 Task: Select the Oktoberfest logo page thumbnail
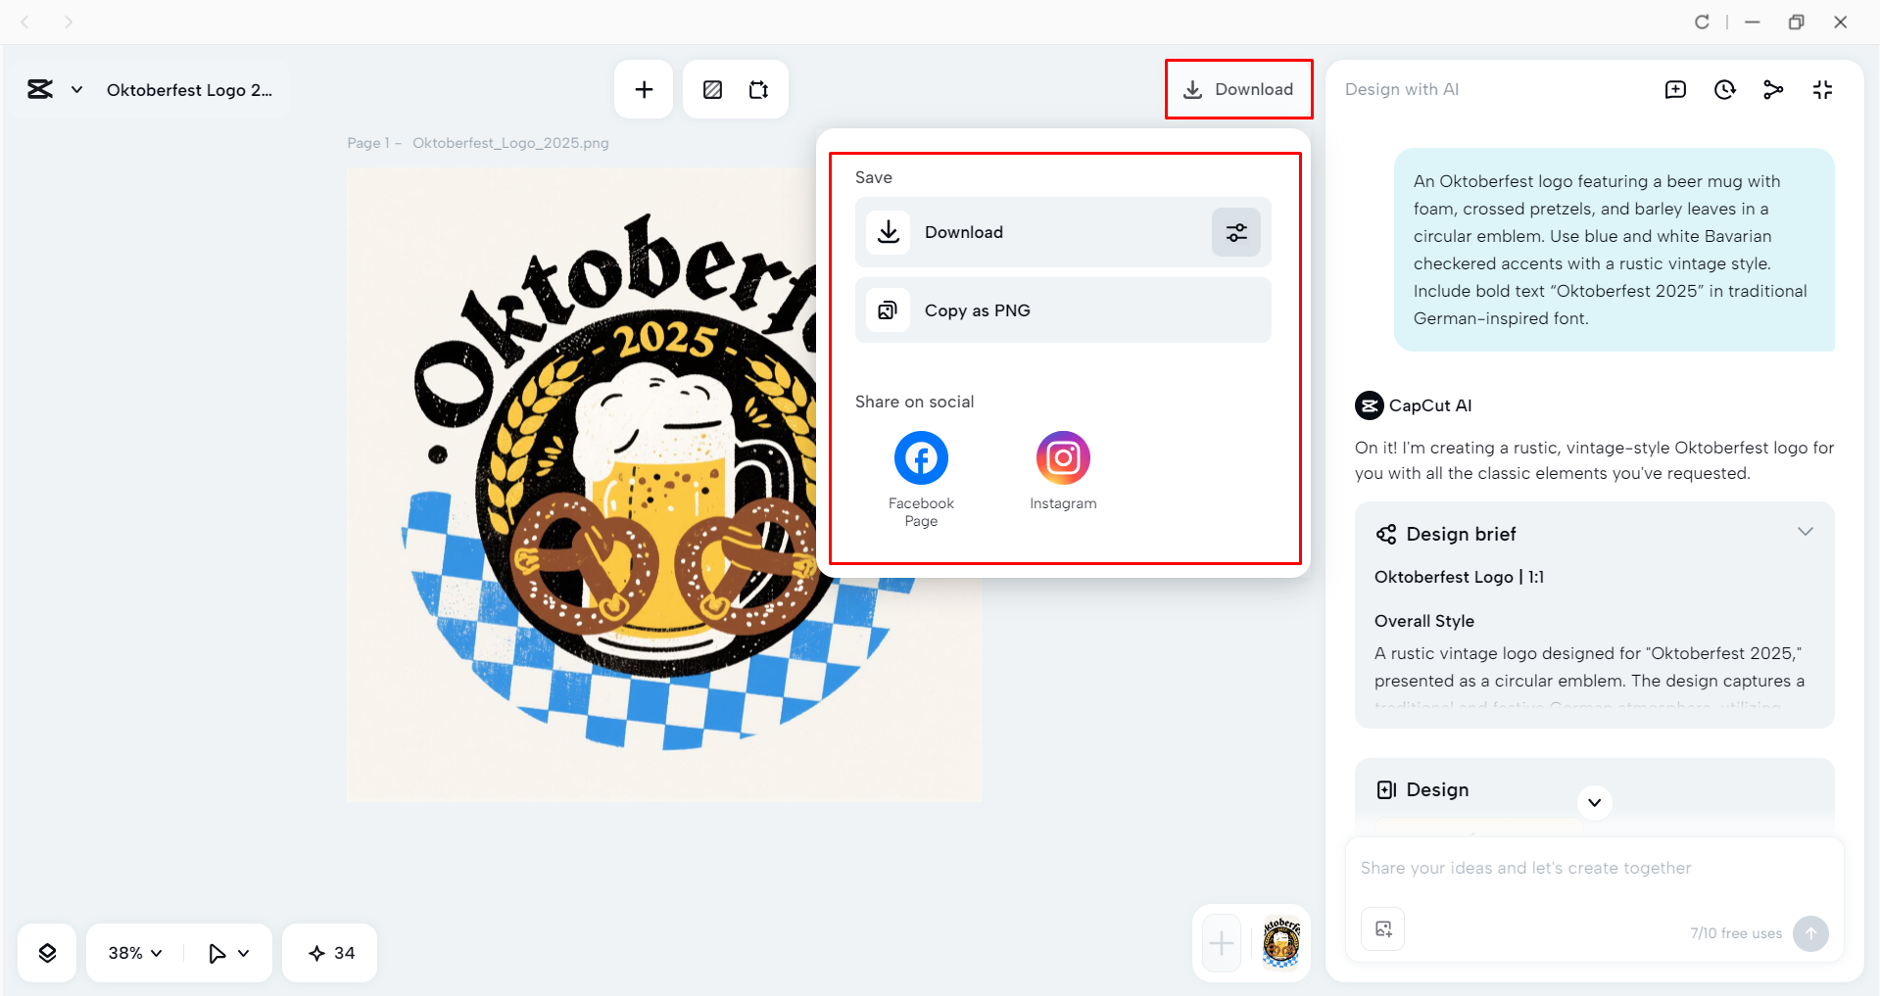click(x=1281, y=943)
